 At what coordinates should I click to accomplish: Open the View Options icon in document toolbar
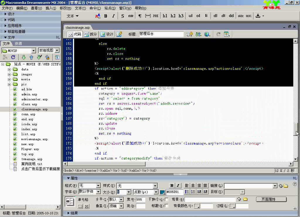[227, 34]
